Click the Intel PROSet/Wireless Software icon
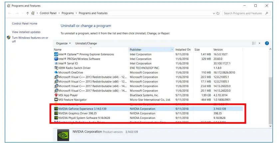This screenshot has width=279, height=143. pos(56,59)
